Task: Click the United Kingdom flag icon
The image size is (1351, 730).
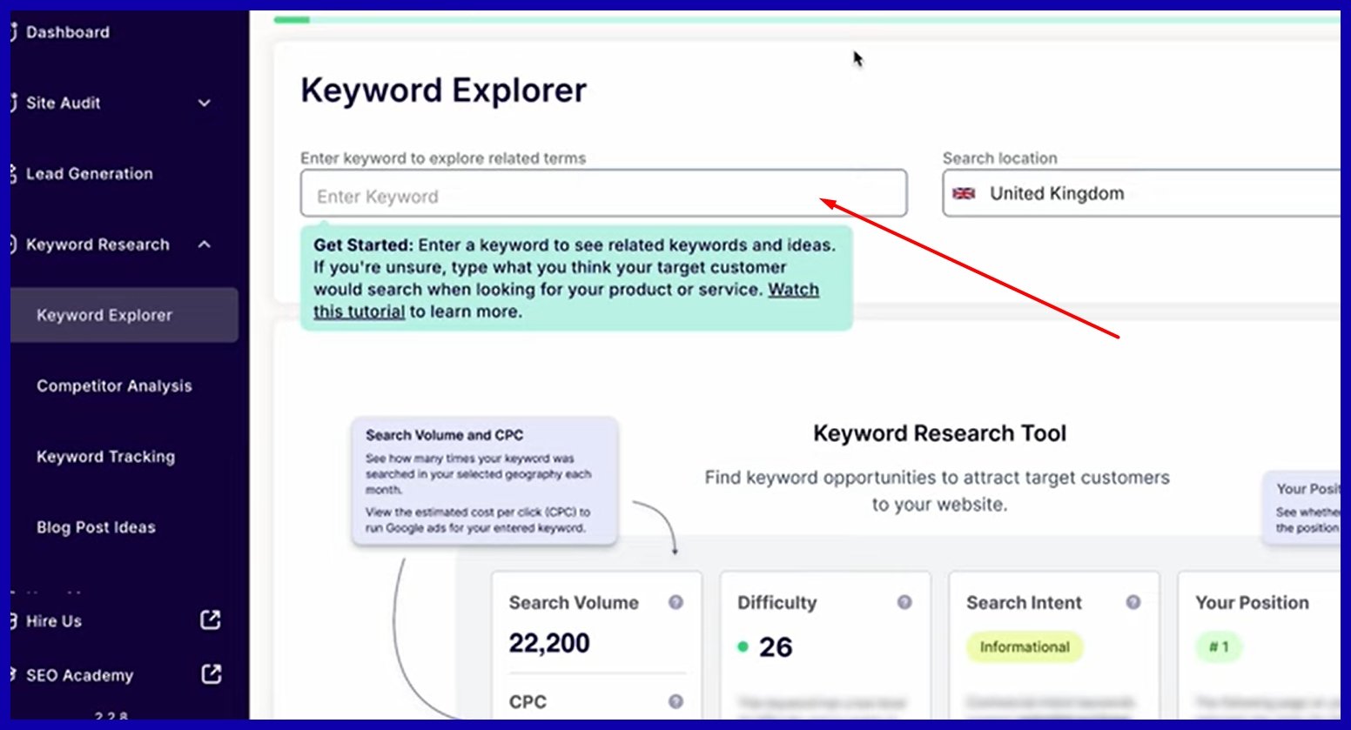Action: point(964,193)
